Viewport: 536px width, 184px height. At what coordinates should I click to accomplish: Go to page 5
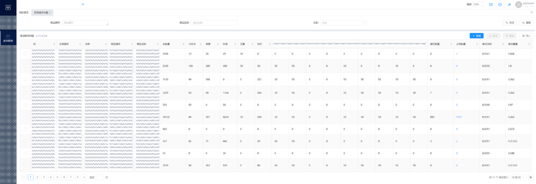click(x=58, y=177)
